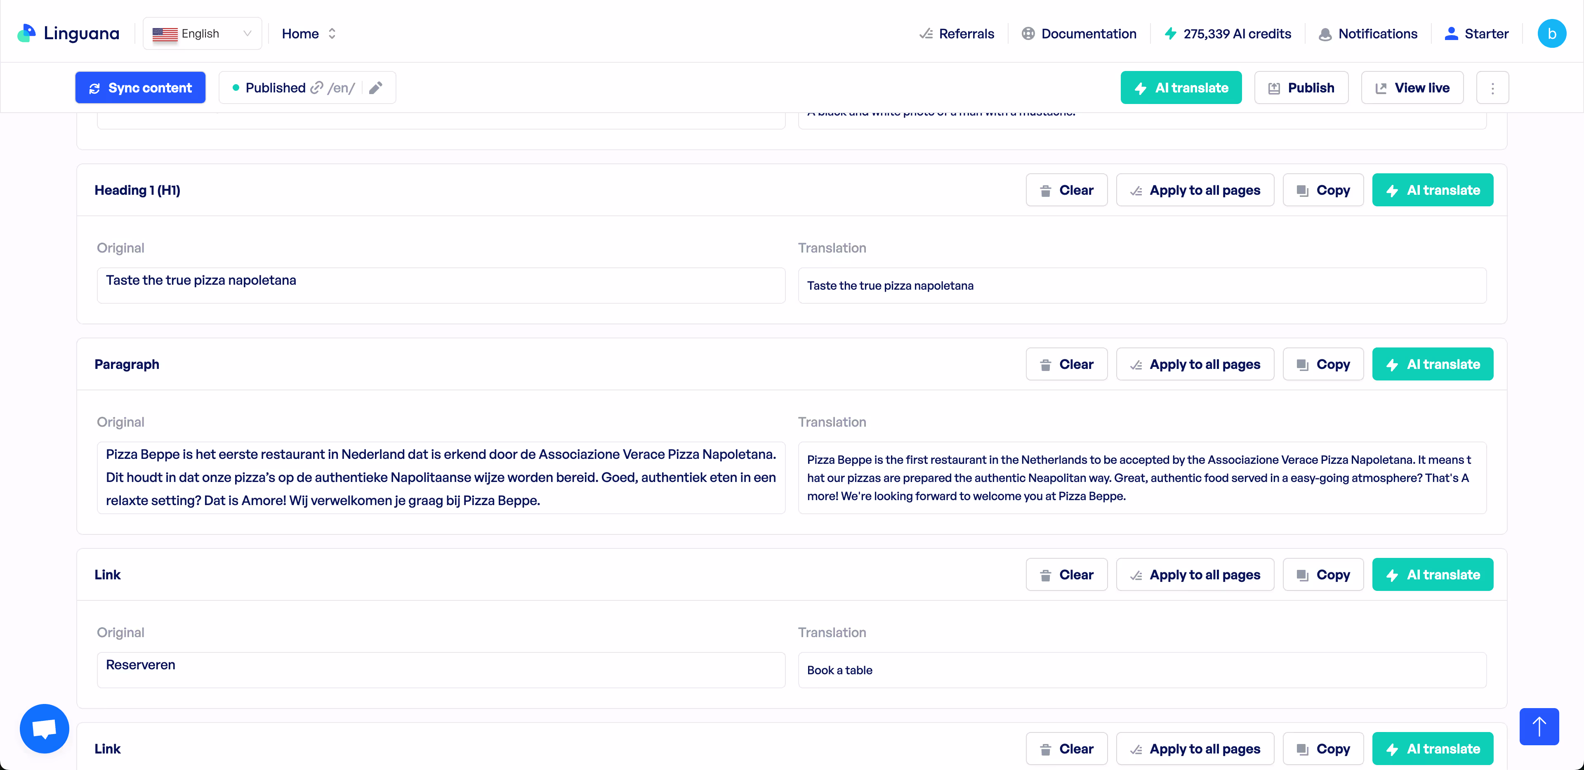
Task: View the 275,339 AI credits balance
Action: [1227, 34]
